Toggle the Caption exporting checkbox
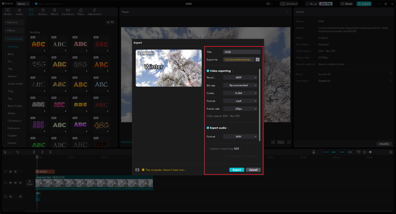396x214 pixels. click(x=208, y=149)
